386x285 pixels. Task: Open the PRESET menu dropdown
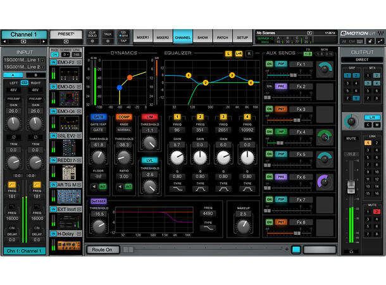tap(66, 41)
